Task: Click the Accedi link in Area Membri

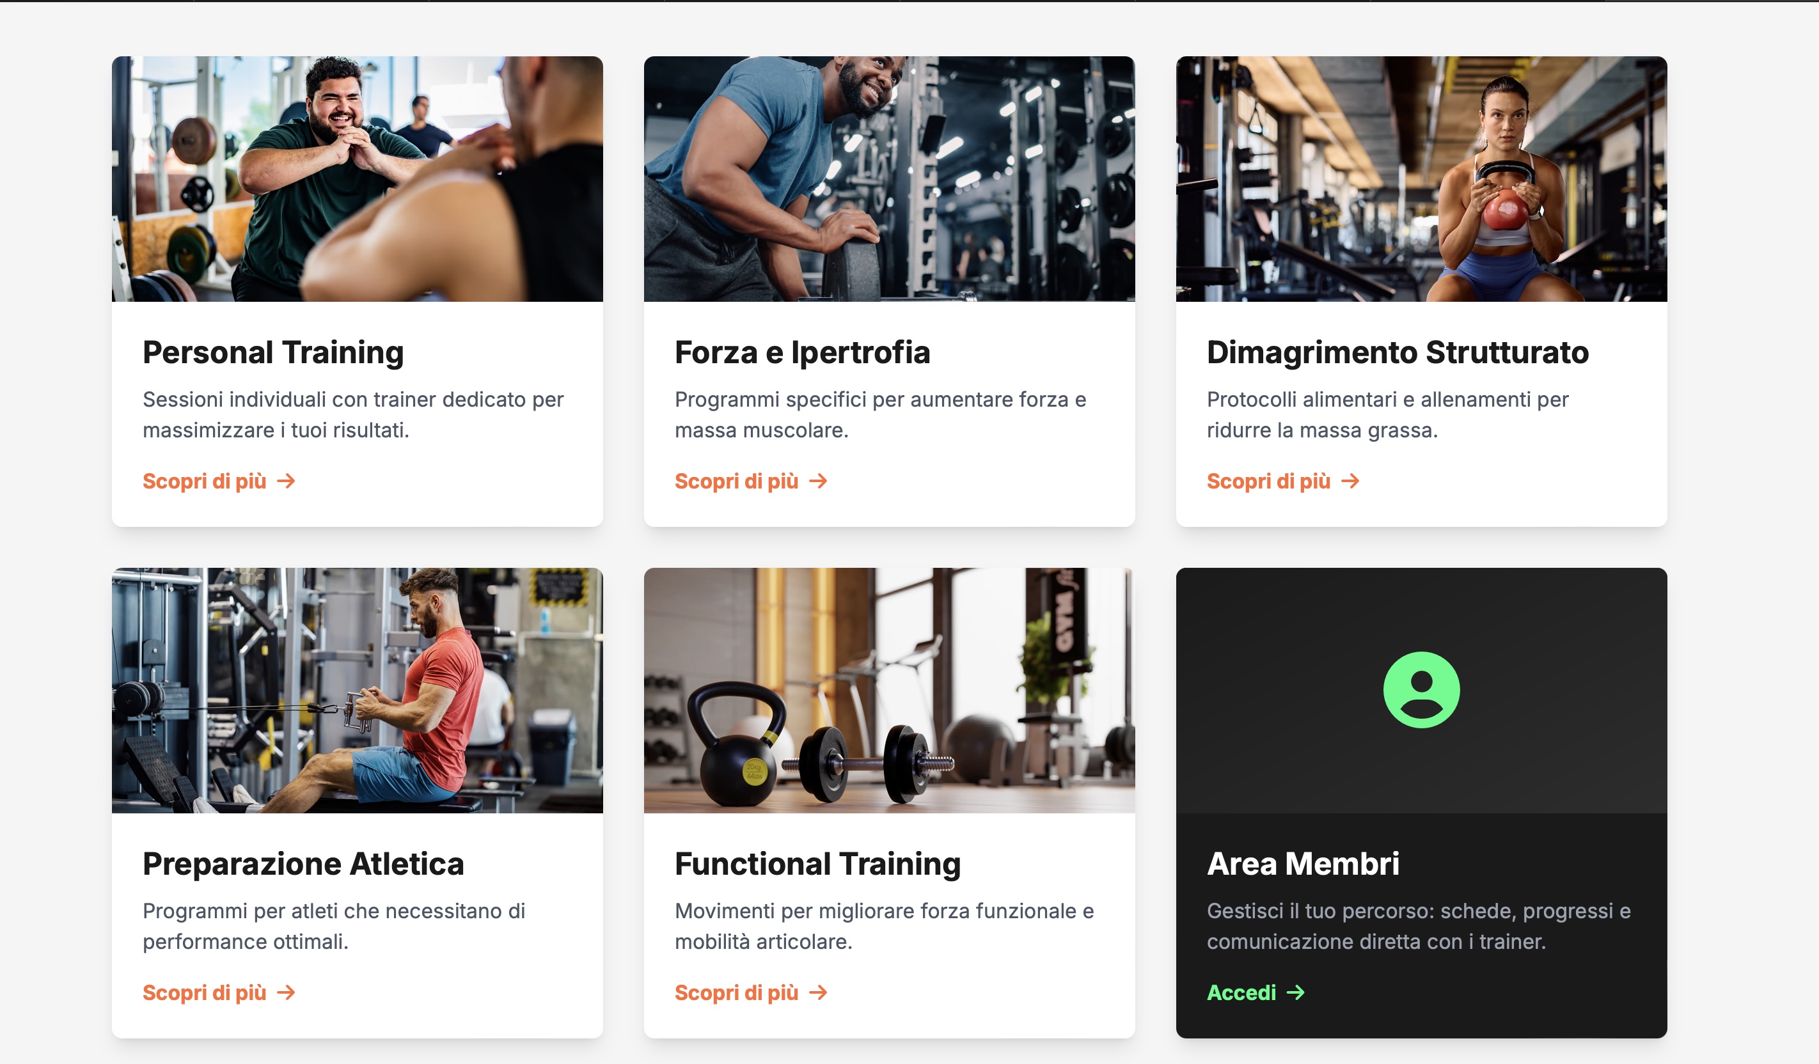Action: tap(1256, 992)
